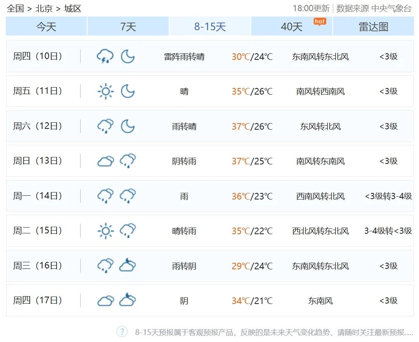Switch to the 8-15天 forecast tab
The width and height of the screenshot is (419, 342).
pyautogui.click(x=209, y=26)
